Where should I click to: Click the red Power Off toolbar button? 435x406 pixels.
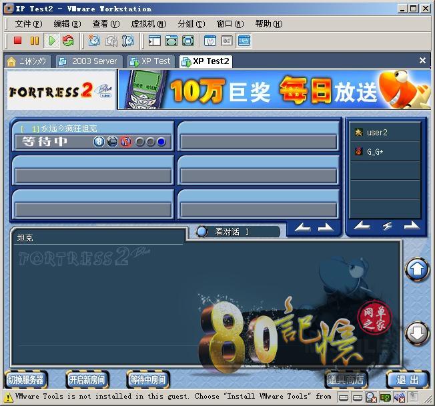tap(18, 41)
